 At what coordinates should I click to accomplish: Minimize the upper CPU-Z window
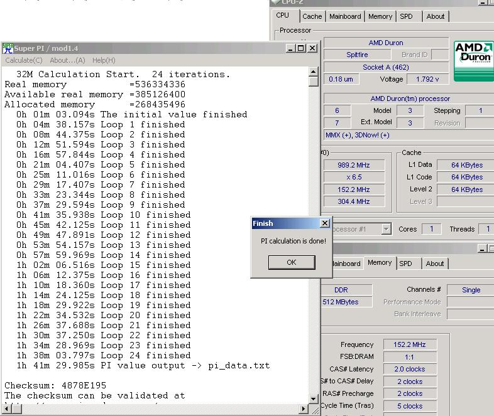tap(482, 3)
